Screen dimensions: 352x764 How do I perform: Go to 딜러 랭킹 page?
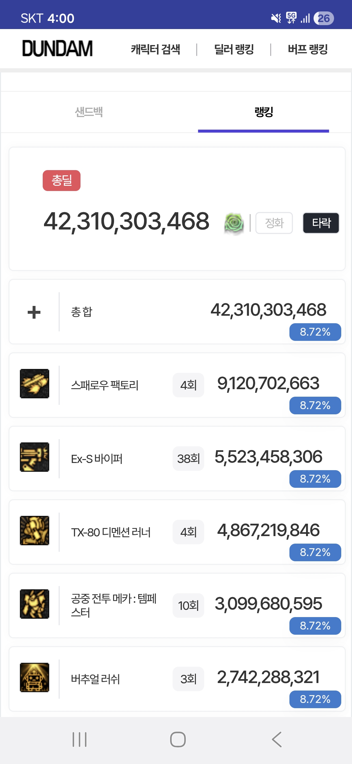tap(234, 49)
